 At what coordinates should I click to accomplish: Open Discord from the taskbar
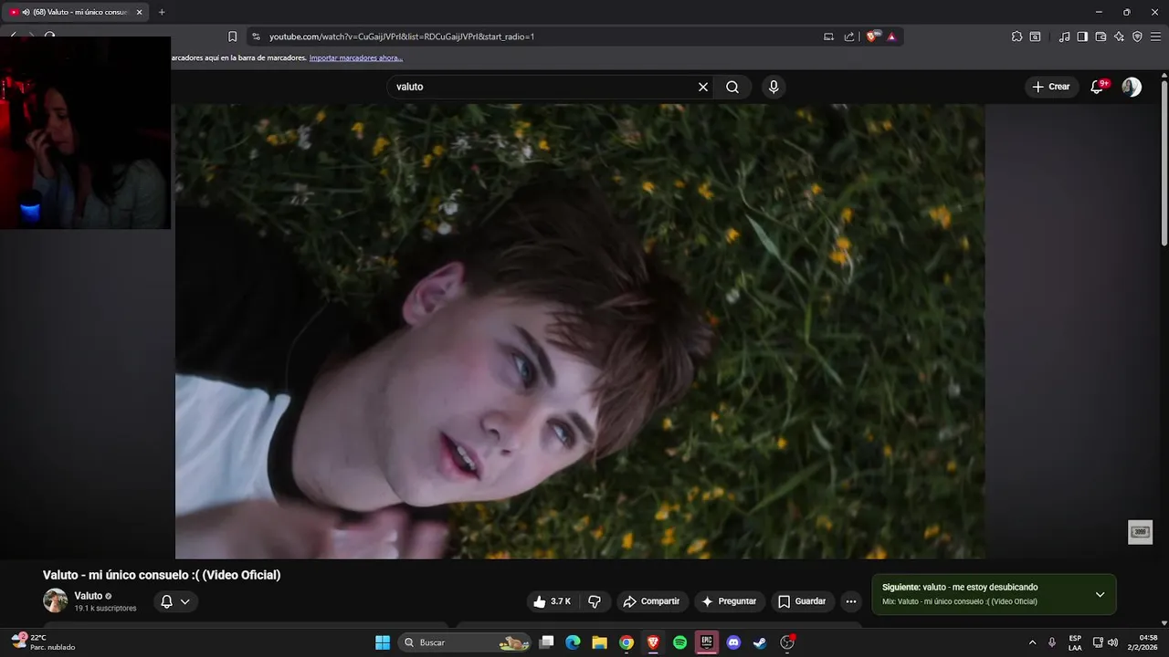(733, 642)
